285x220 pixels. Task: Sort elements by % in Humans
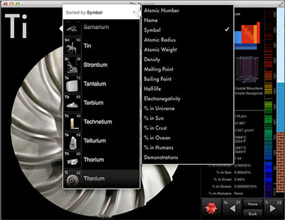(159, 148)
